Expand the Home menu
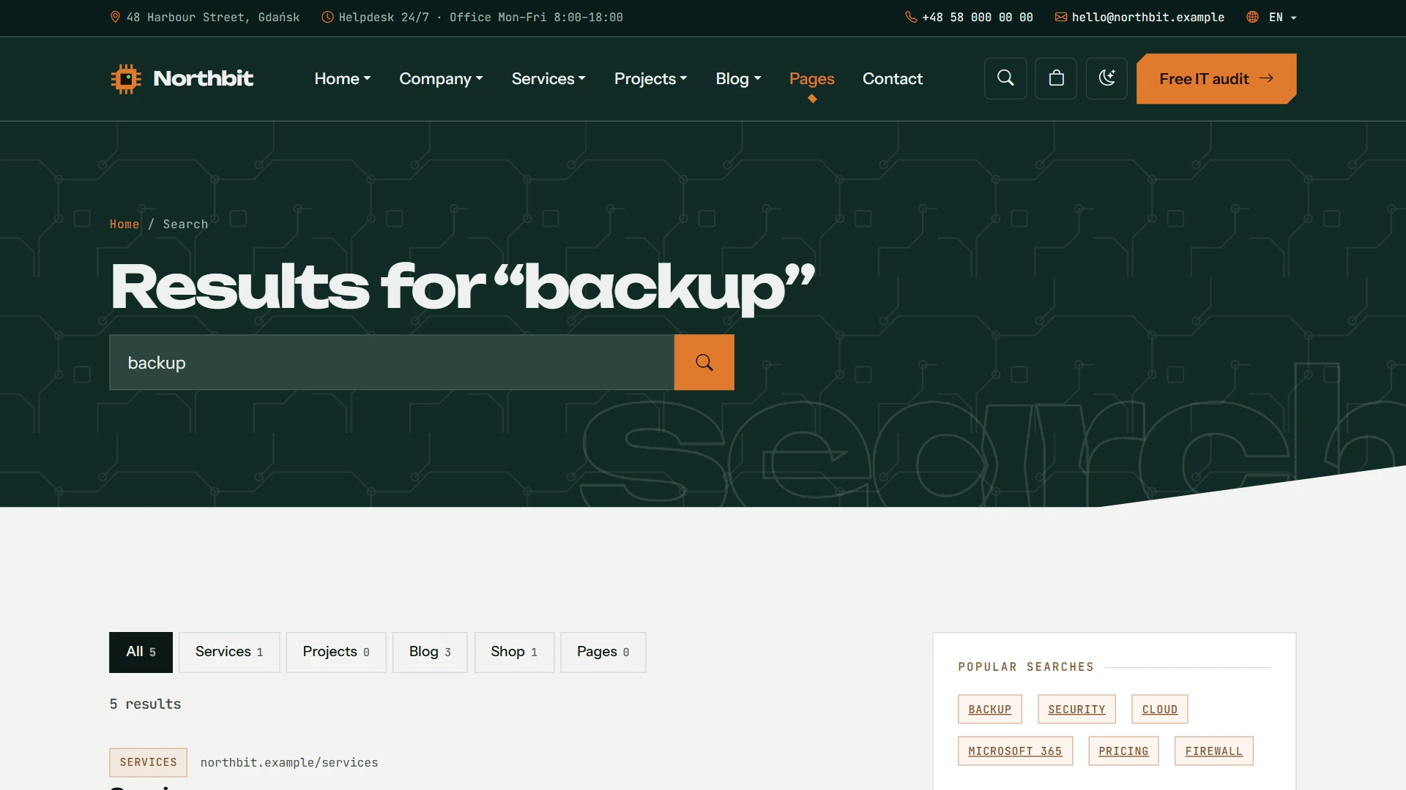This screenshot has width=1406, height=790. point(343,78)
